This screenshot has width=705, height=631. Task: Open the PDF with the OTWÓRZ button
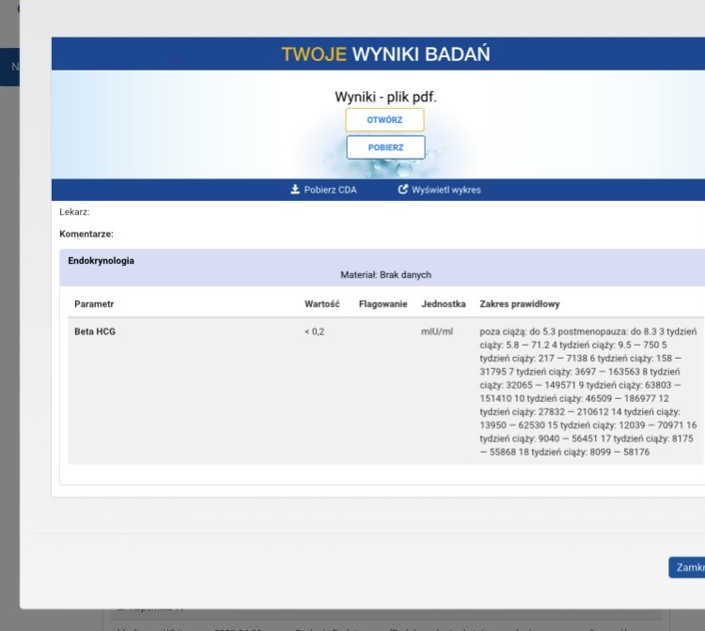click(384, 120)
